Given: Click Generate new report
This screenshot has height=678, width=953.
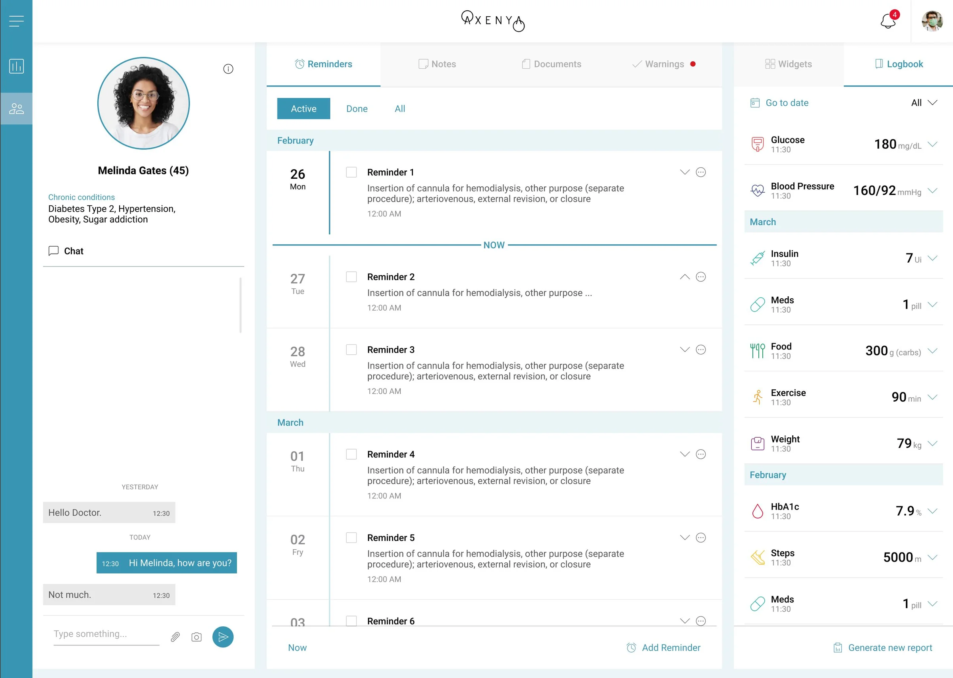Looking at the screenshot, I should (x=882, y=647).
